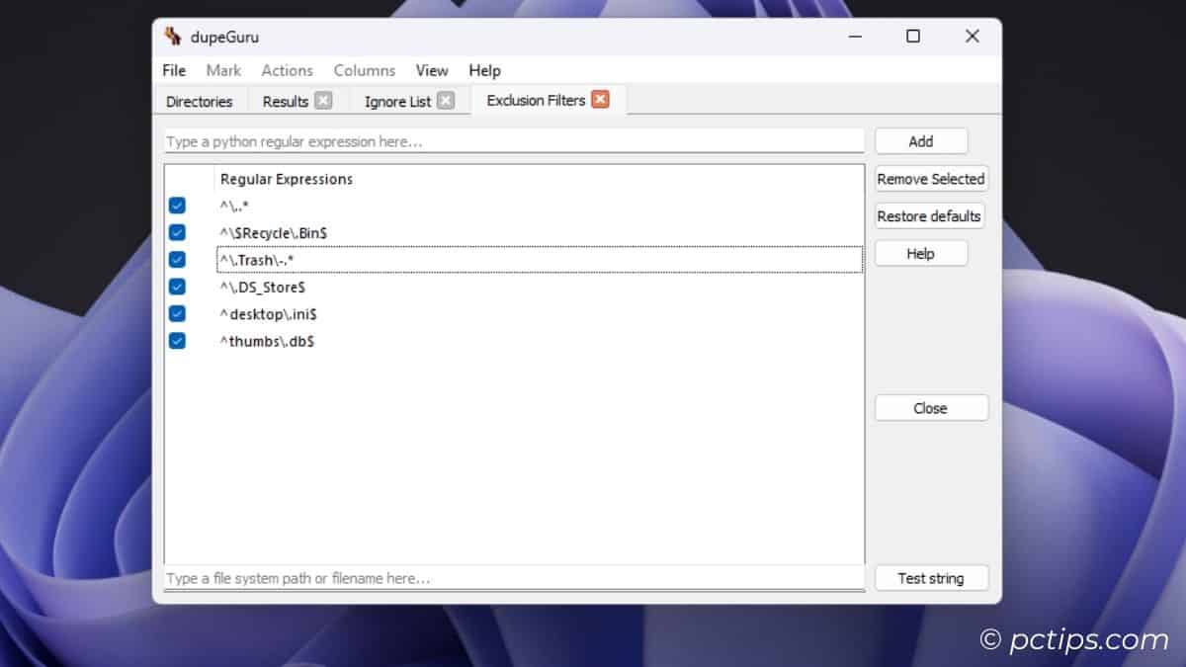Select the Exclusion Filters tab

[x=536, y=100]
